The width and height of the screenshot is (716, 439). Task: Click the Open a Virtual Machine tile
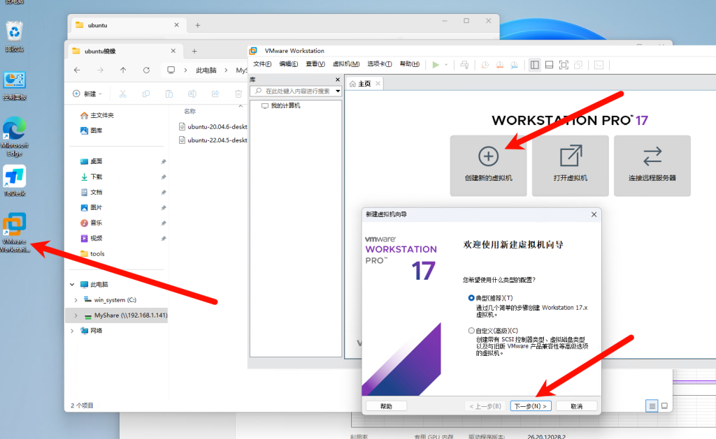(x=570, y=165)
